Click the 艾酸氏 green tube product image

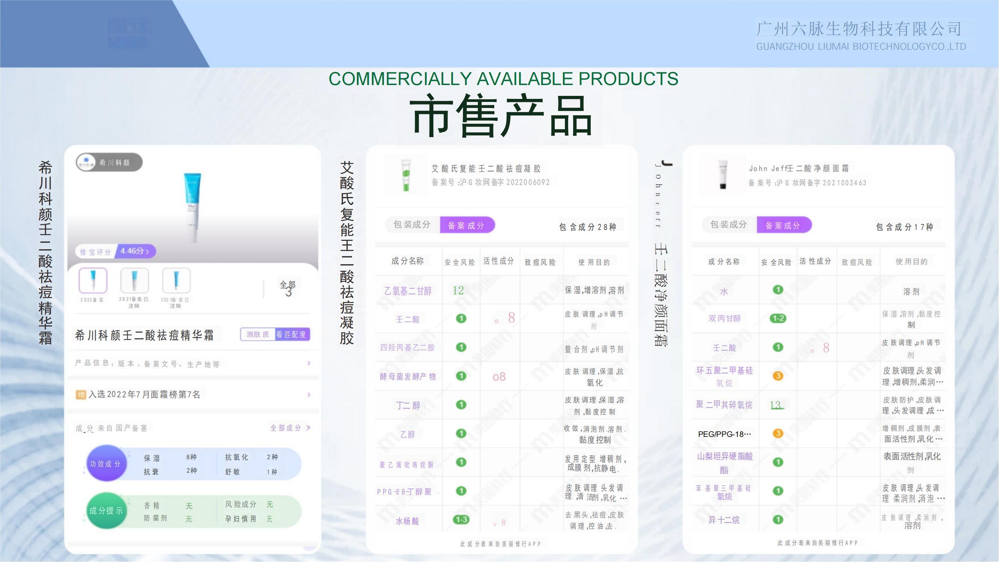click(406, 175)
